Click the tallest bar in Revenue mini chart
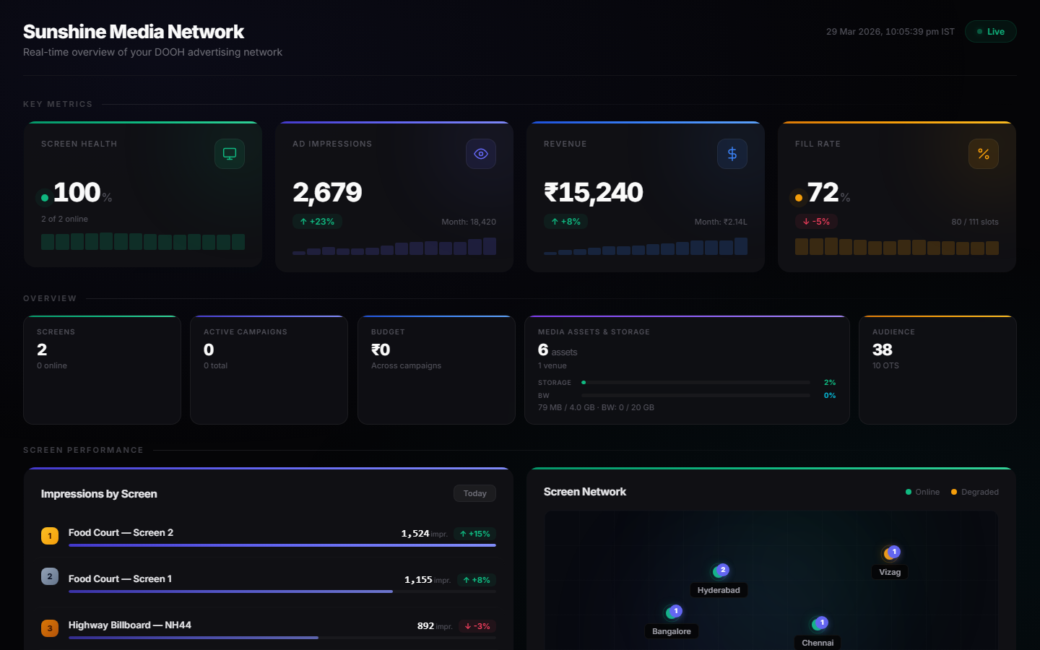This screenshot has width=1040, height=650. [740, 247]
